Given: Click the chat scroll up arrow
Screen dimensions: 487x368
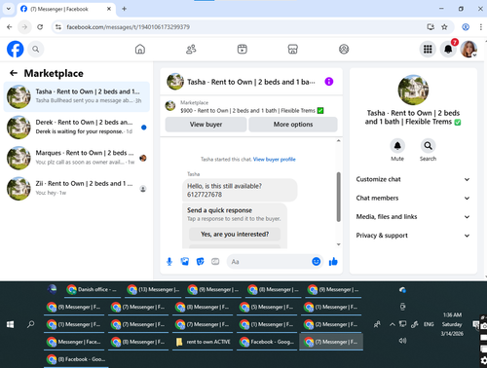Looking at the screenshot, I should click(339, 140).
